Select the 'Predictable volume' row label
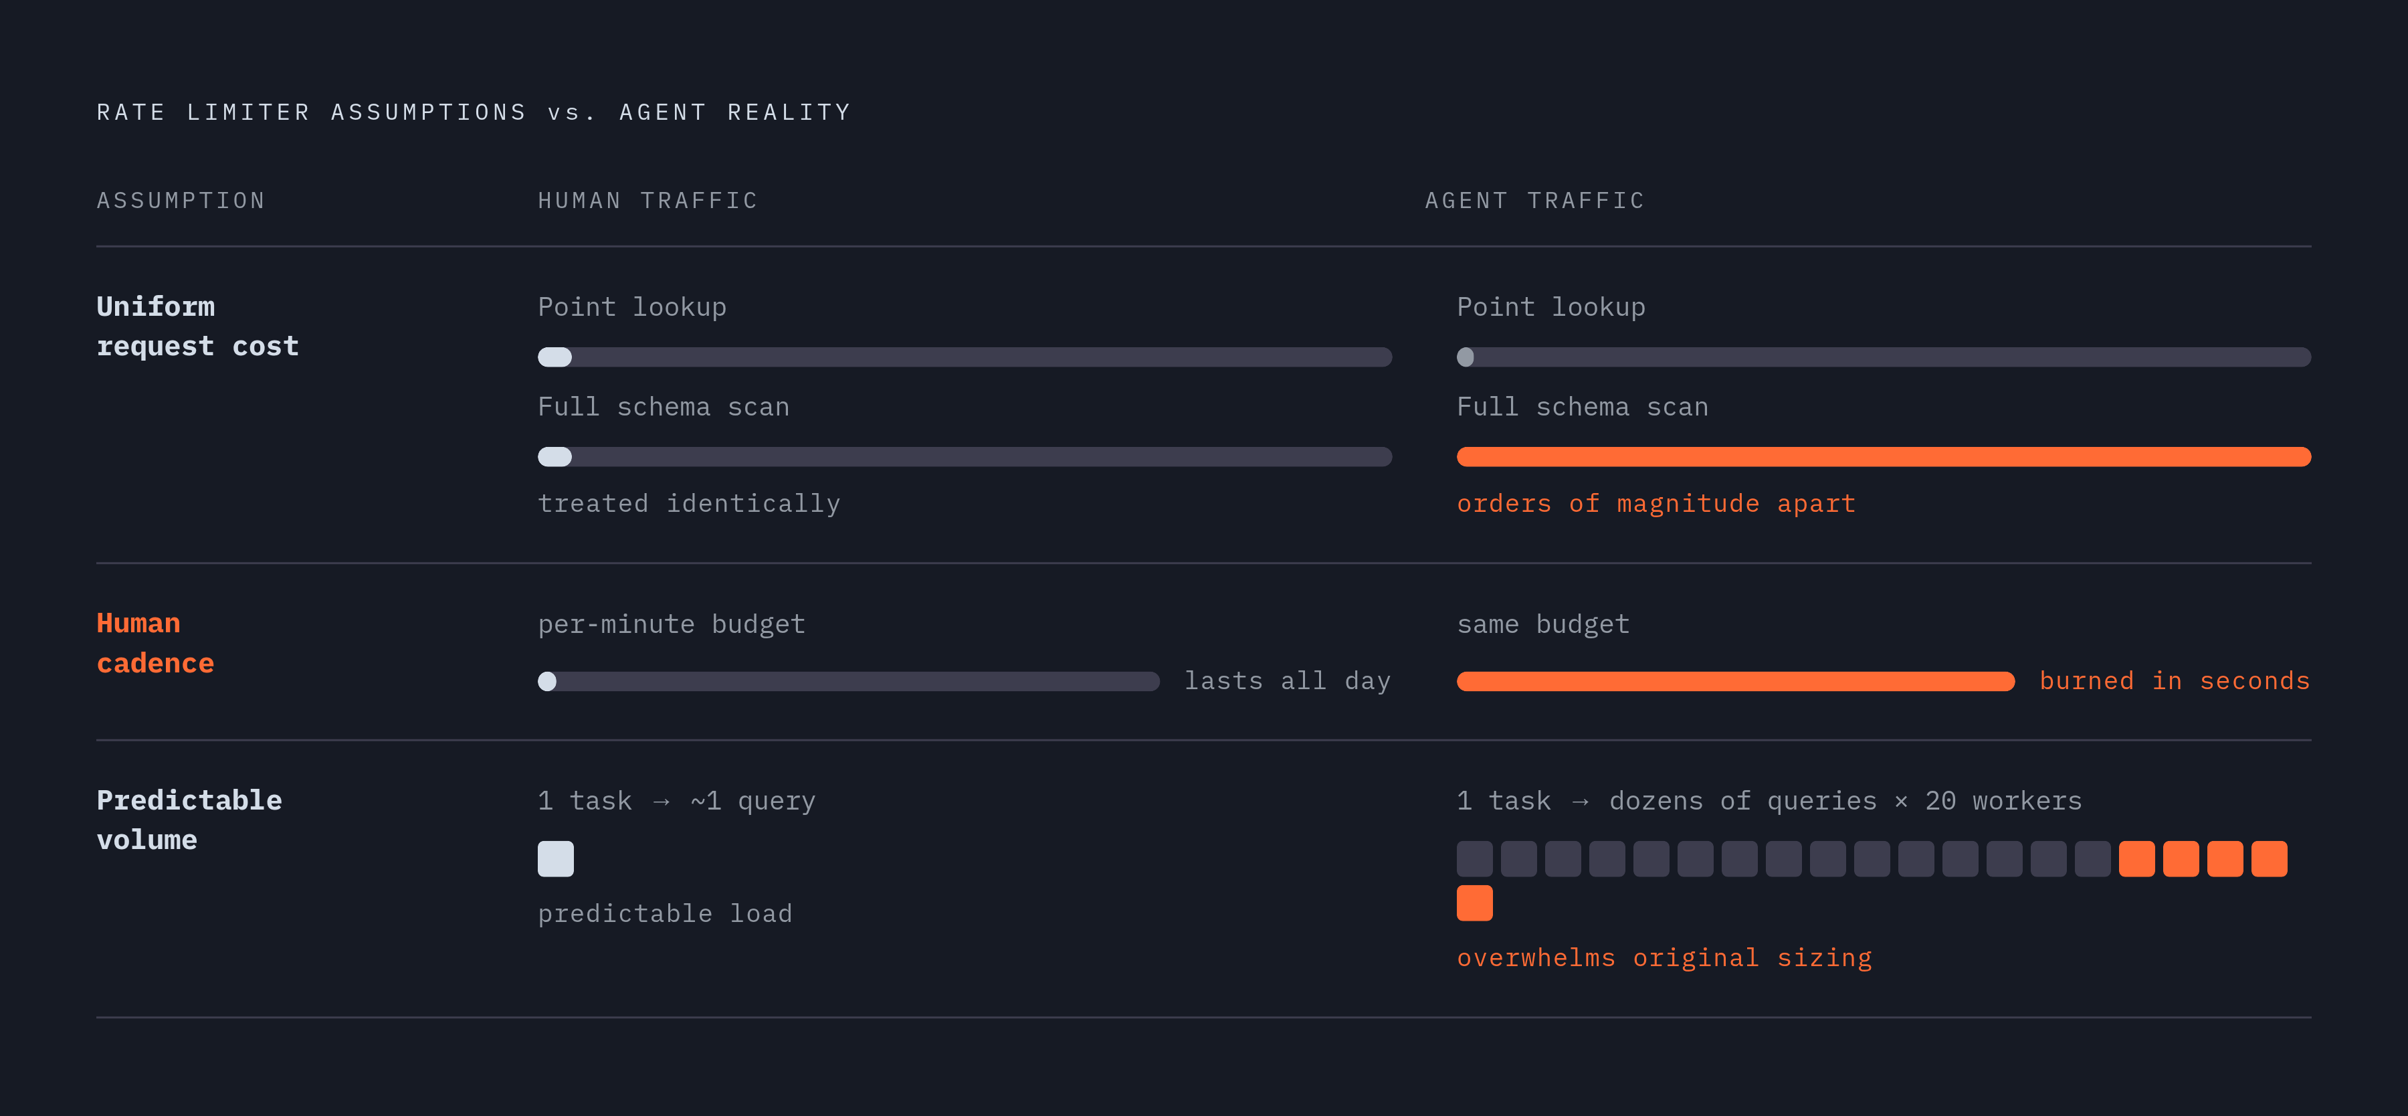 click(x=189, y=820)
